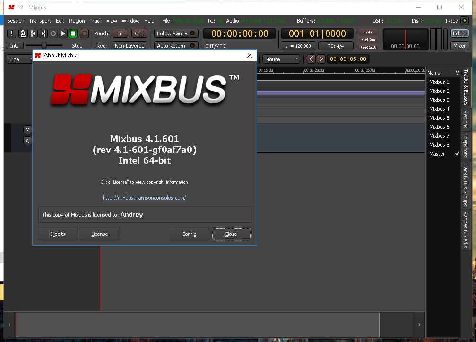Toggle the Feedback alert button

pos(368,47)
